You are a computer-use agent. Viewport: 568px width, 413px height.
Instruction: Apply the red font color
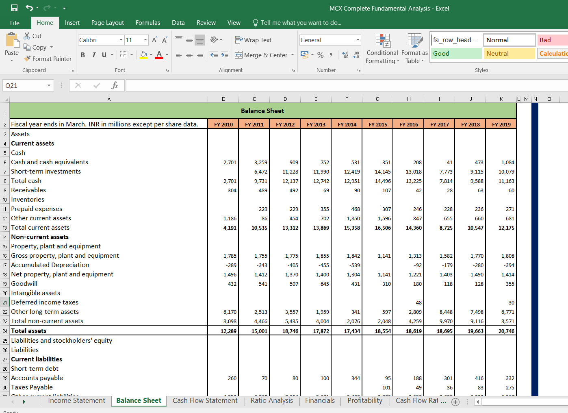click(x=159, y=55)
